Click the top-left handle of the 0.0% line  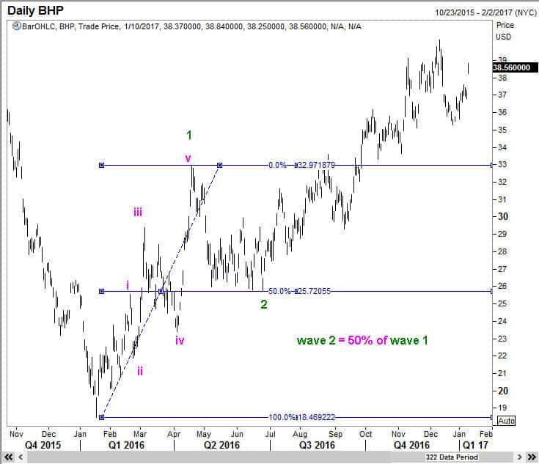pos(101,166)
